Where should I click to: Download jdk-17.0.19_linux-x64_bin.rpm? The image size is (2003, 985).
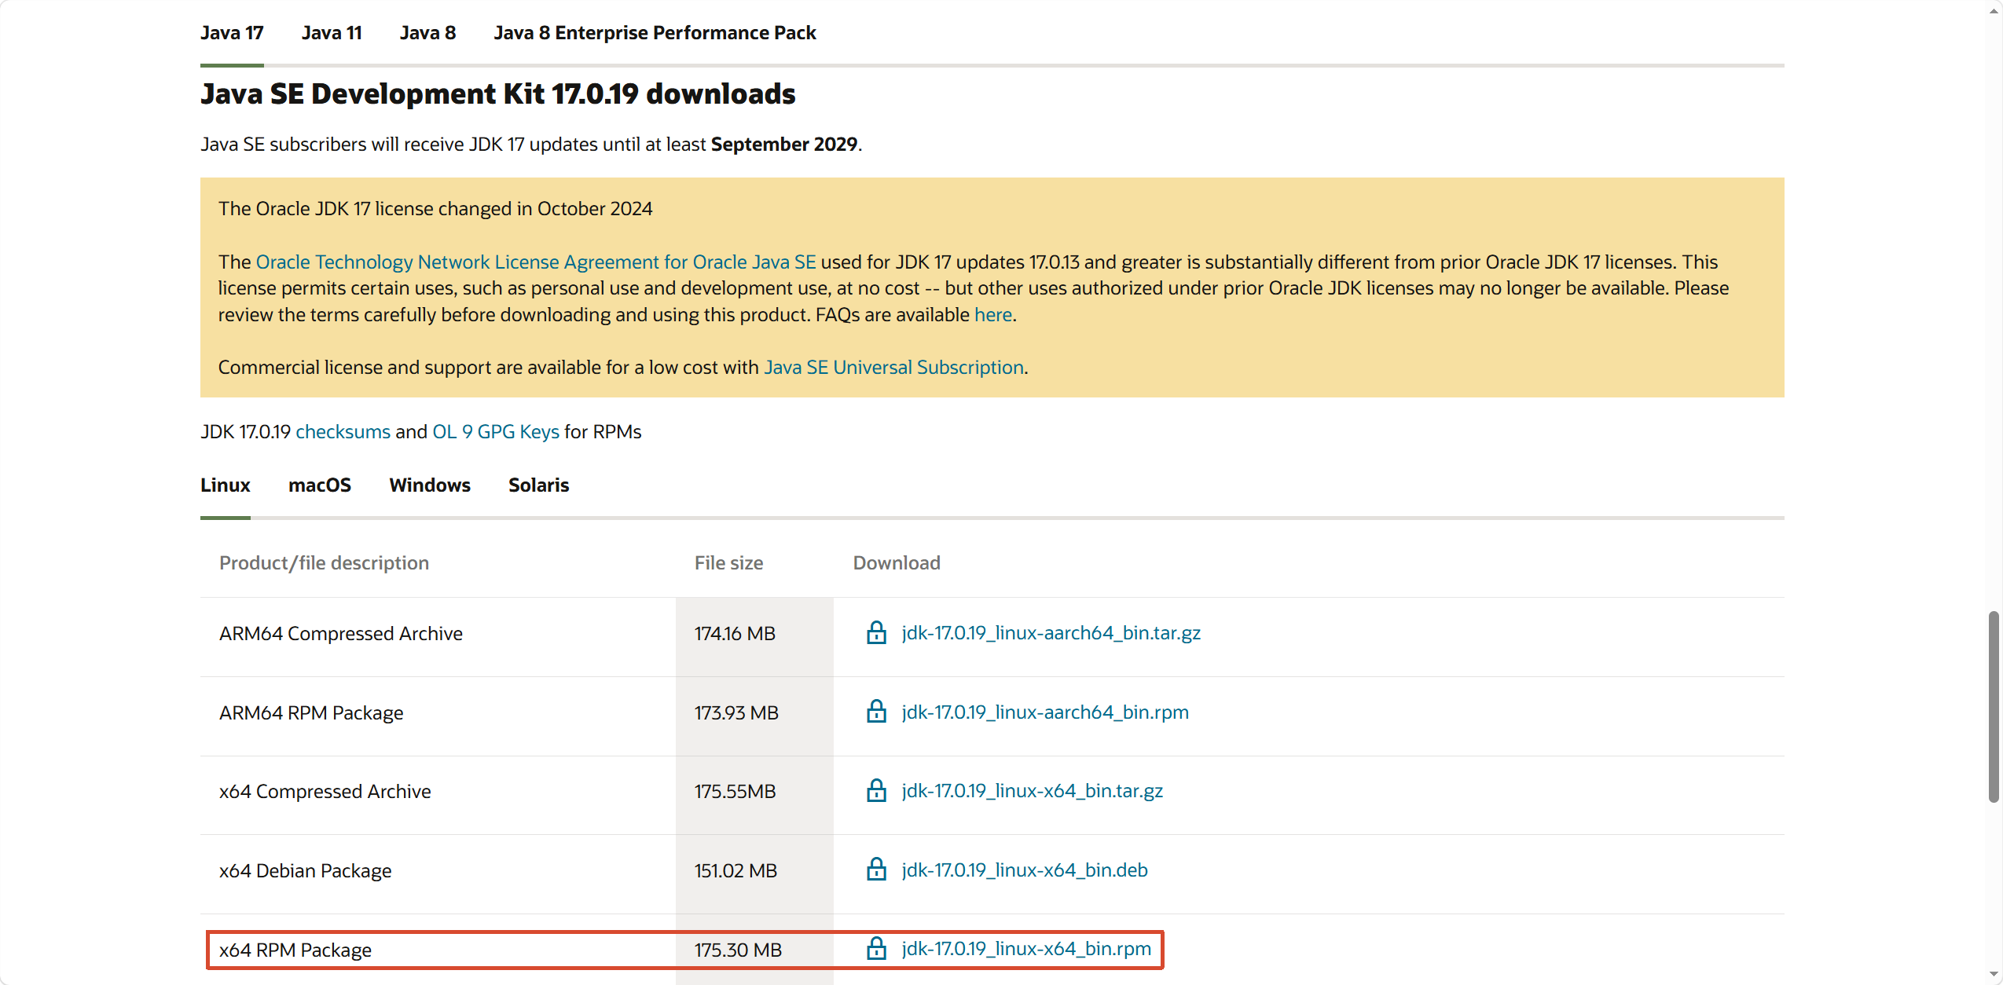click(1026, 949)
